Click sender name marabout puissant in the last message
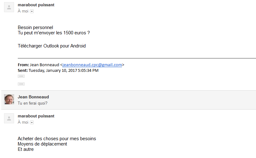The width and height of the screenshot is (256, 158). point(36,116)
